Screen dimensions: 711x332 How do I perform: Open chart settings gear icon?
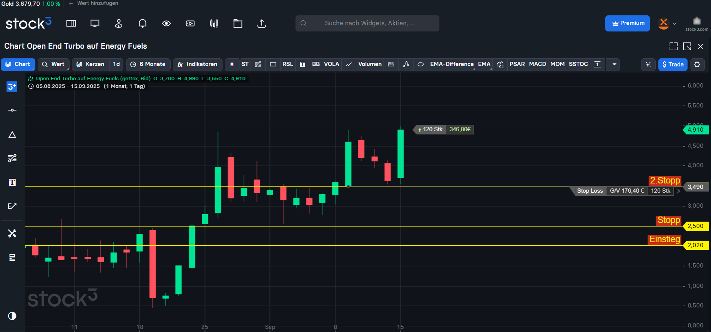point(697,64)
